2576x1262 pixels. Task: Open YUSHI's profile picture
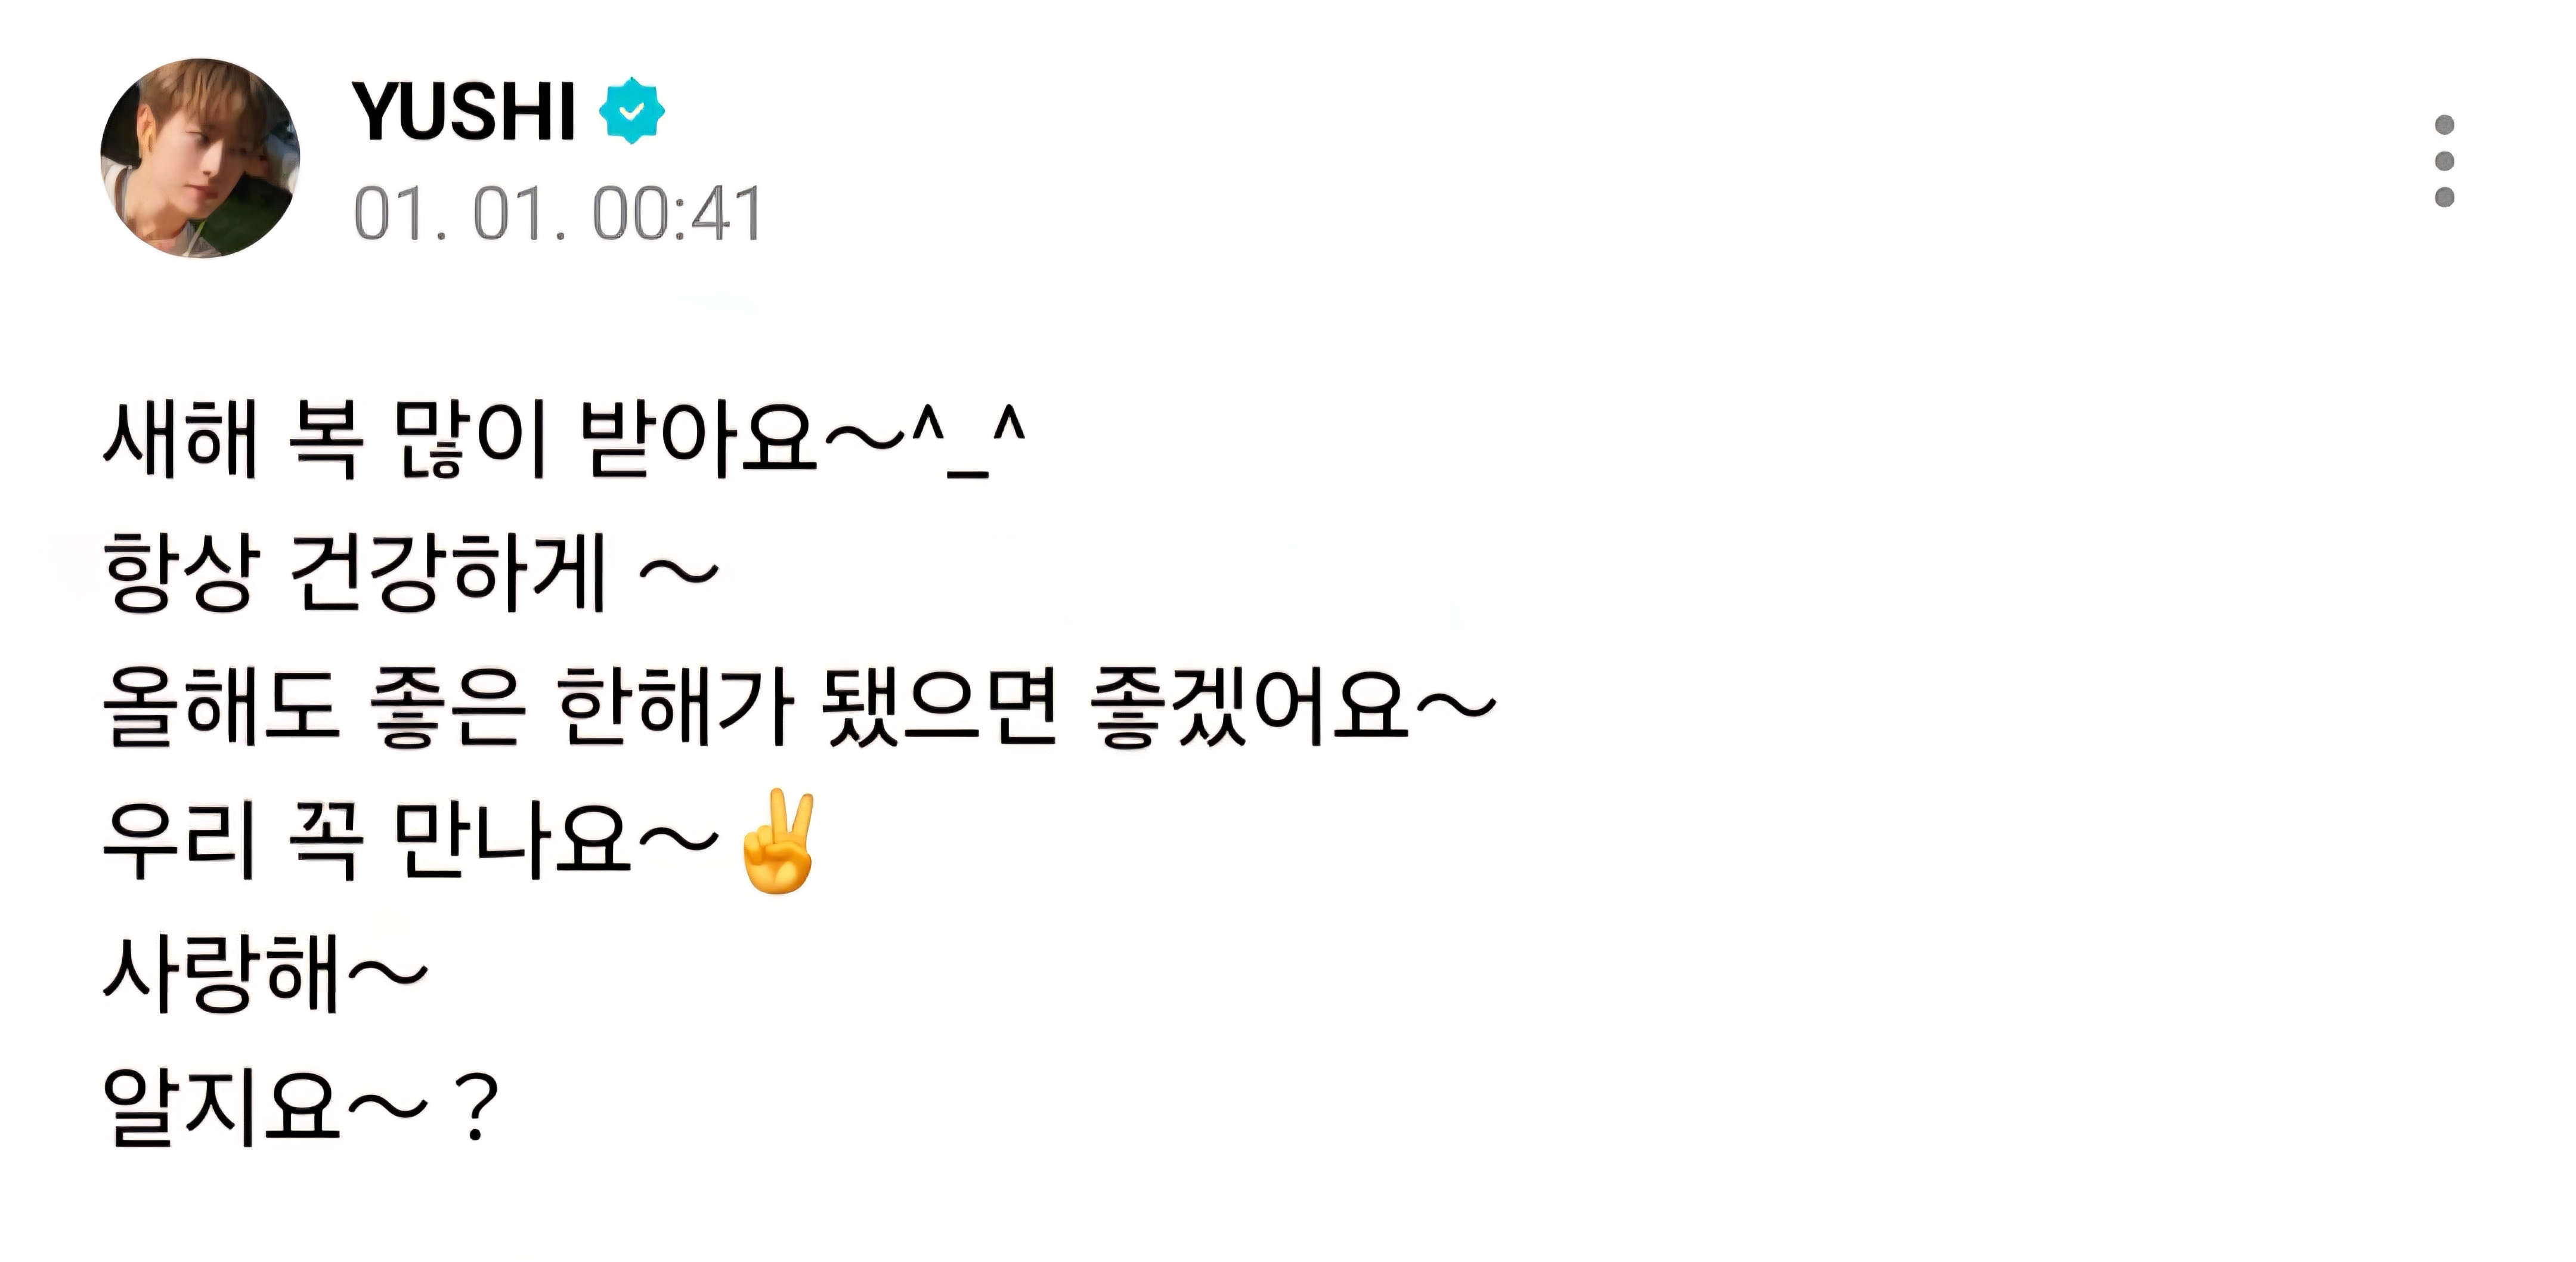[200, 158]
